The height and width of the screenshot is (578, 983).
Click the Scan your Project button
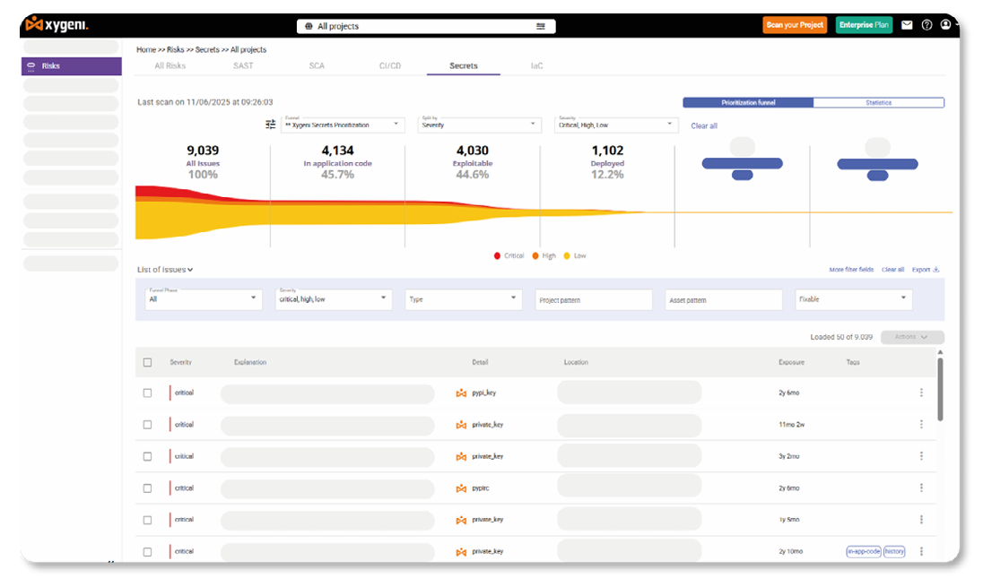[795, 25]
